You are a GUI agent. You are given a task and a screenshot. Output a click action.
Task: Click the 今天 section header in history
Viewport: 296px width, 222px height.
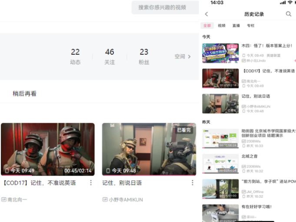pos(206,37)
